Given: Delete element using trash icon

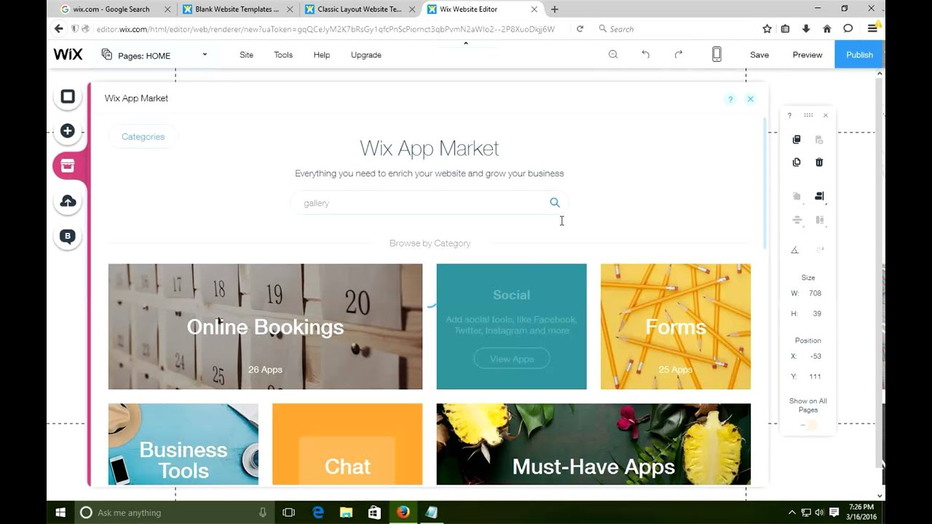Looking at the screenshot, I should [x=819, y=162].
